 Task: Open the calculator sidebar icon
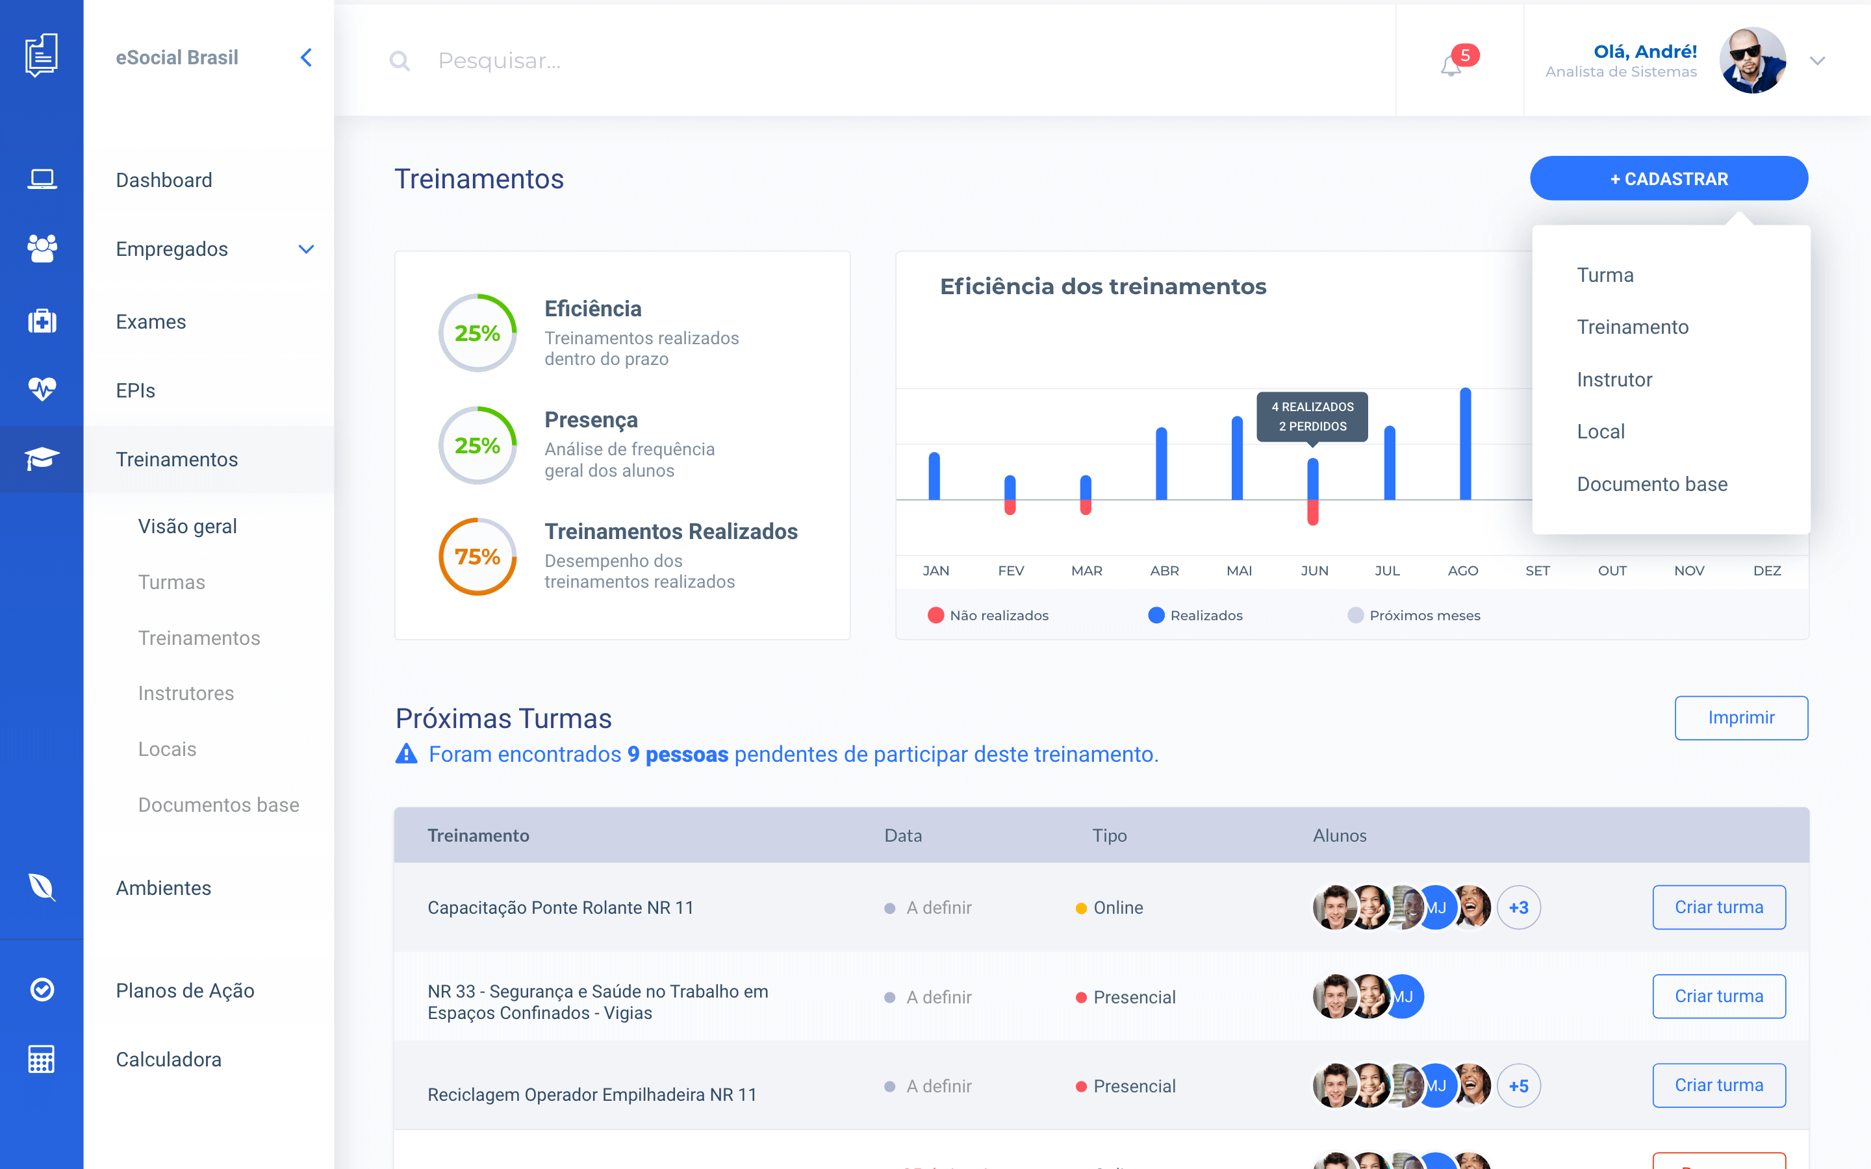coord(42,1059)
